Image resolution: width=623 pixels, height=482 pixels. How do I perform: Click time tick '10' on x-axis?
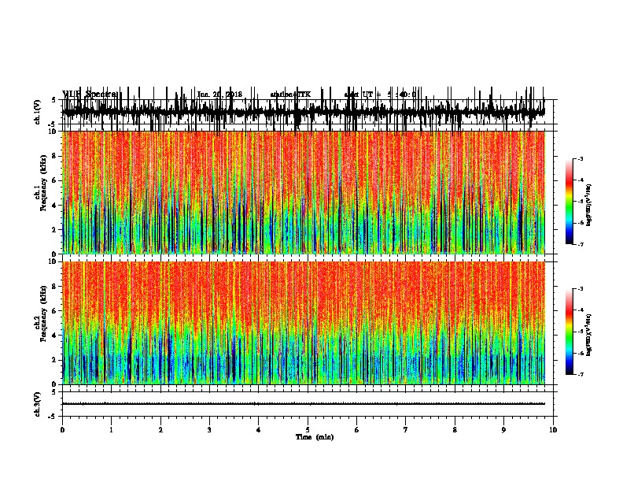(553, 430)
